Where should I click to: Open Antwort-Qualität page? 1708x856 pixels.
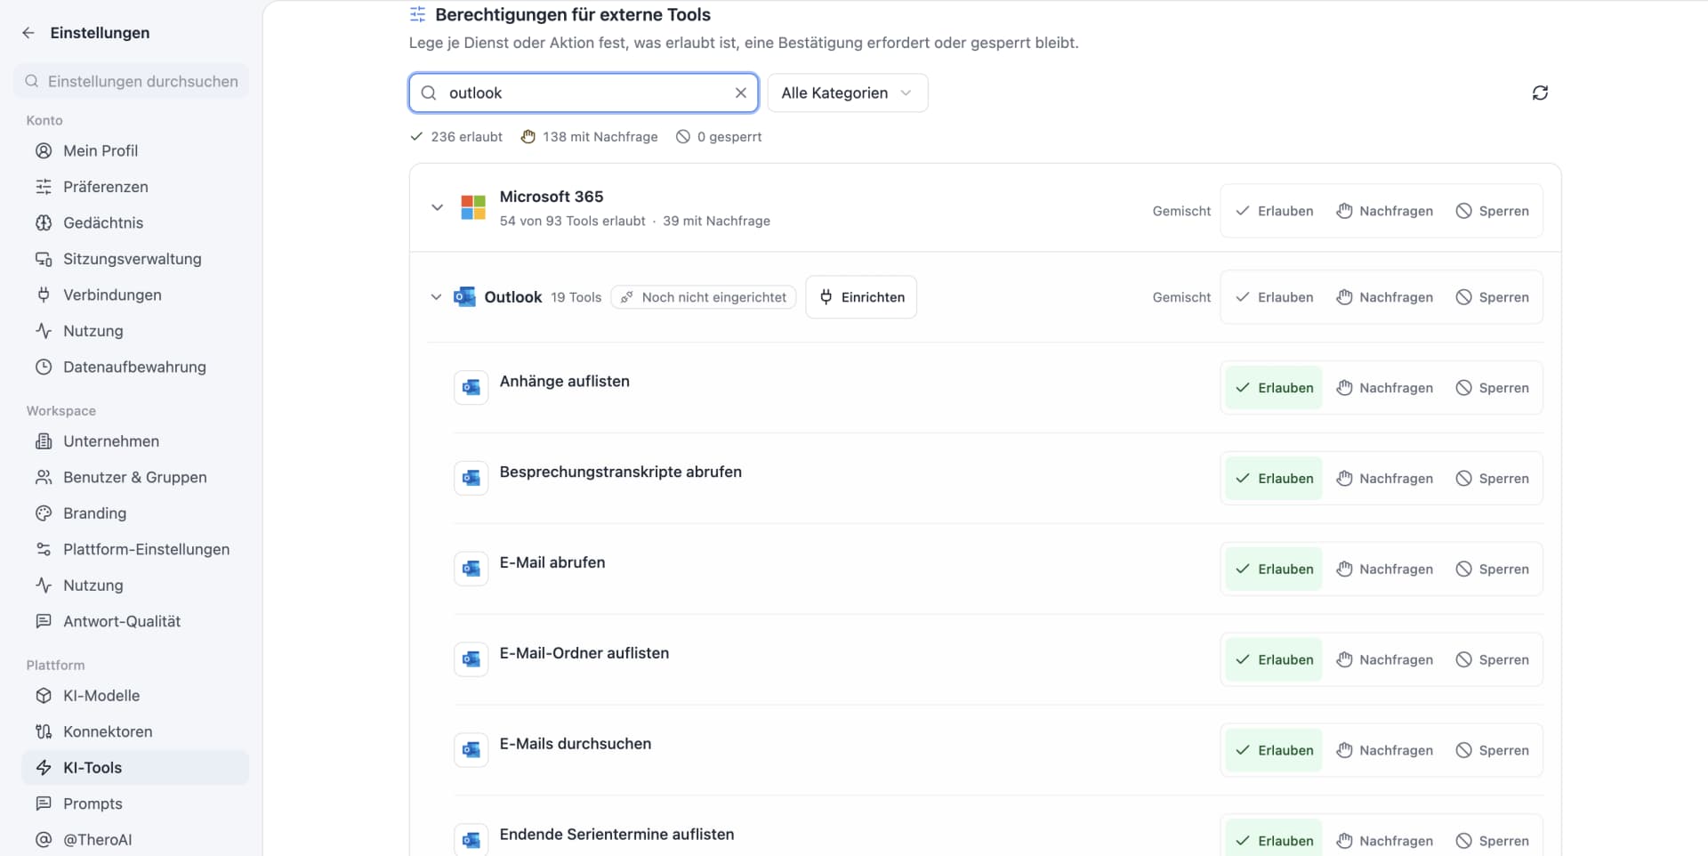click(135, 621)
